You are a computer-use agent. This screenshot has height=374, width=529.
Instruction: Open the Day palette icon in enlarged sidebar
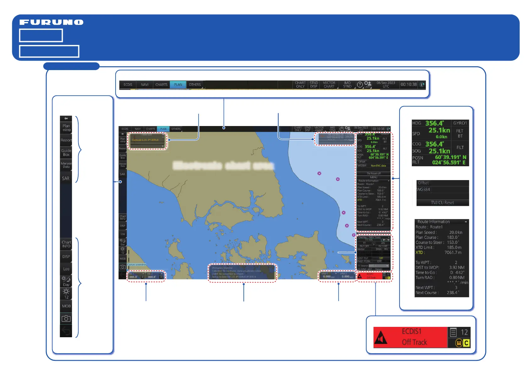66,281
